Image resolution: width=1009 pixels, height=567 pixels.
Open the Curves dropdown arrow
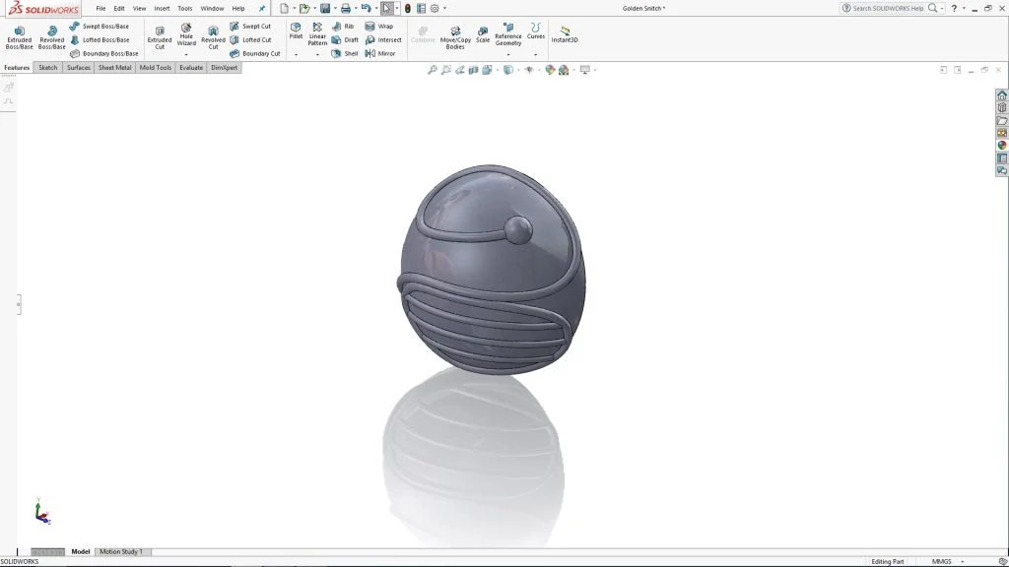coord(535,55)
